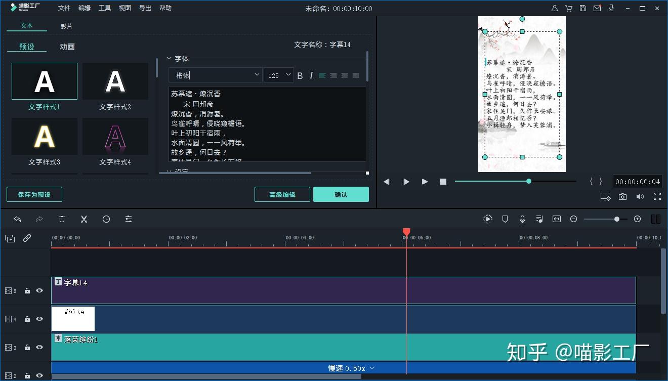This screenshot has height=381, width=668.
Task: Open font size 125 dropdown
Action: [278, 75]
